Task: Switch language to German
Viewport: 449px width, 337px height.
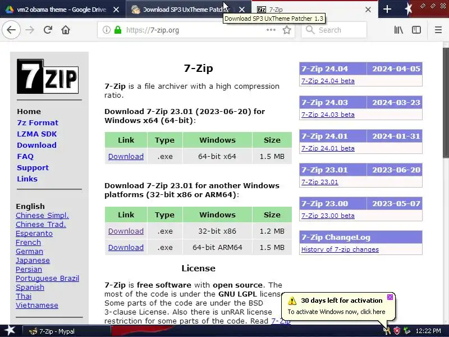Action: click(29, 251)
